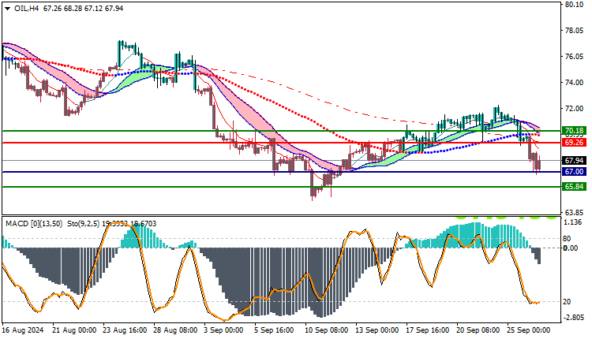592x339 pixels.
Task: Click the 10 Sep 08:00 time label
Action: point(327,330)
